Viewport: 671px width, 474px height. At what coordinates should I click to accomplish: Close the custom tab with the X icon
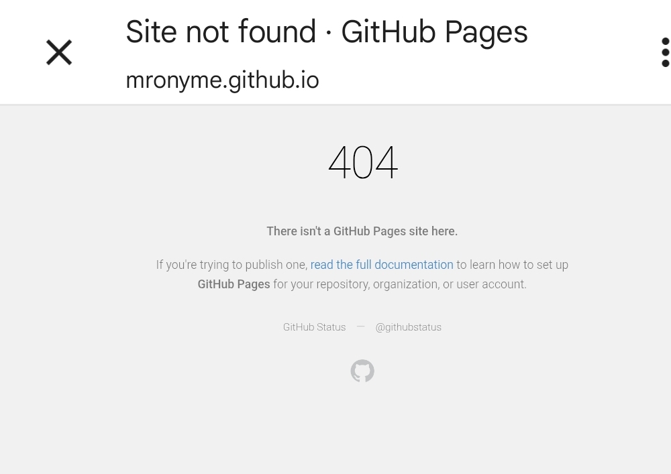click(x=59, y=52)
